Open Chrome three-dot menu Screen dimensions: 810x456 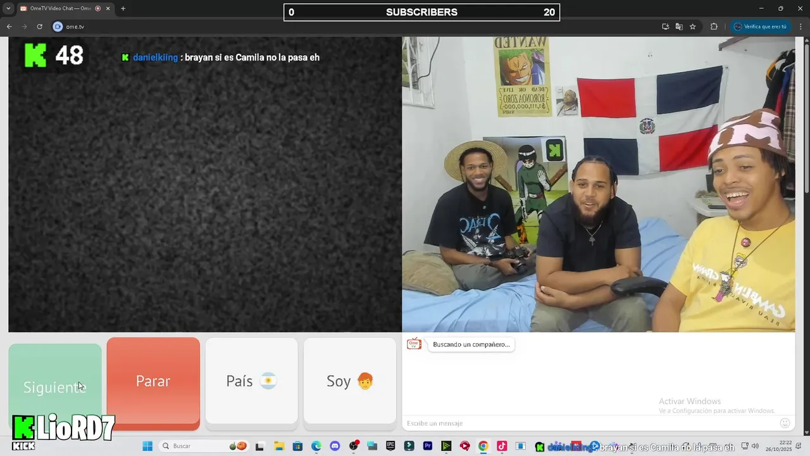tap(800, 27)
